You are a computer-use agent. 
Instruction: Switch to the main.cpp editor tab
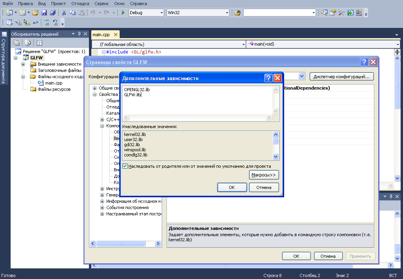click(101, 35)
